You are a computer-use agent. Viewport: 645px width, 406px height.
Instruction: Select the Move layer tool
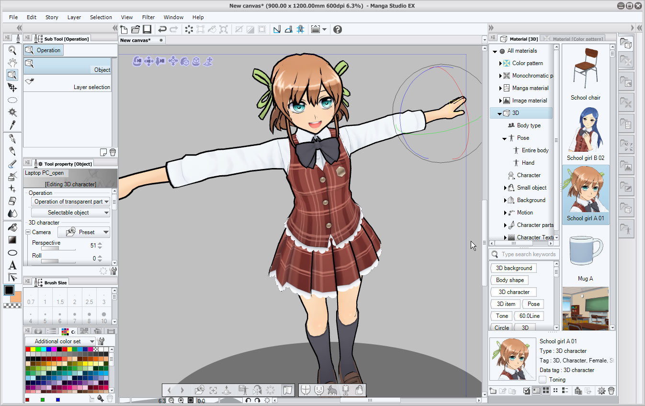pos(13,88)
